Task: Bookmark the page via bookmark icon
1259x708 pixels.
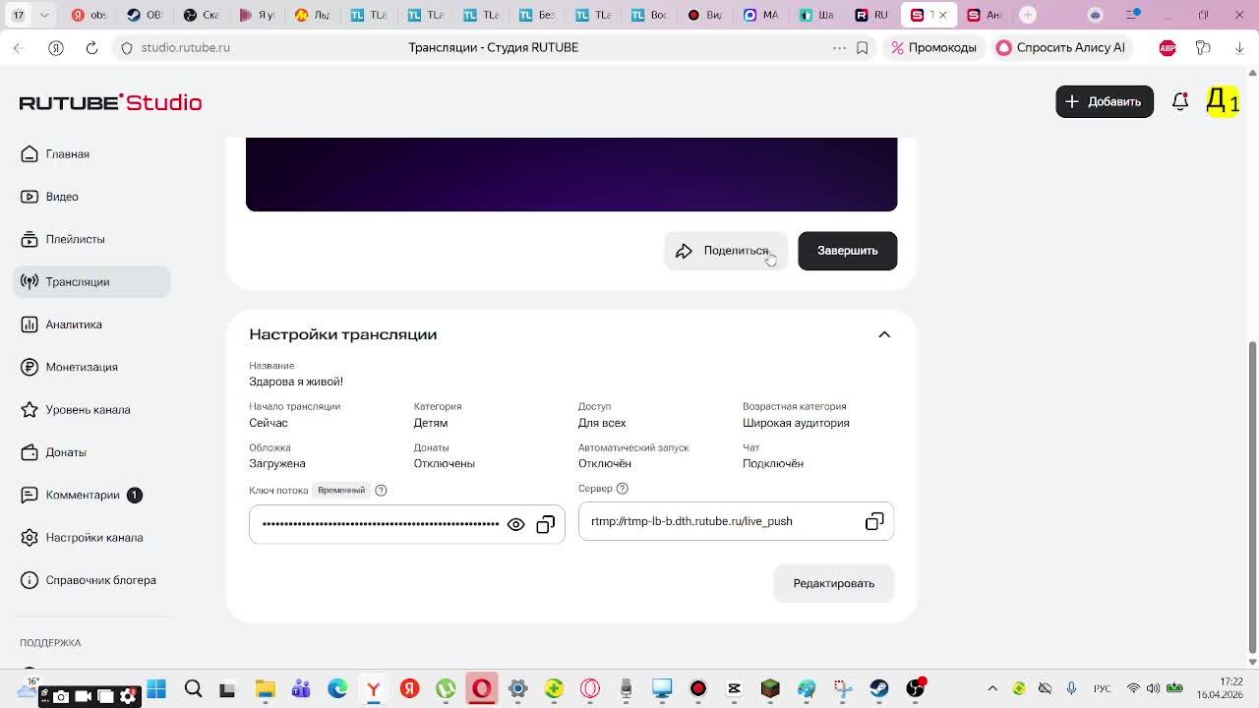Action: pos(863,47)
